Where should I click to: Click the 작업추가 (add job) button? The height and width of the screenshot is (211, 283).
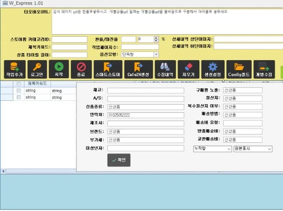tap(15, 69)
